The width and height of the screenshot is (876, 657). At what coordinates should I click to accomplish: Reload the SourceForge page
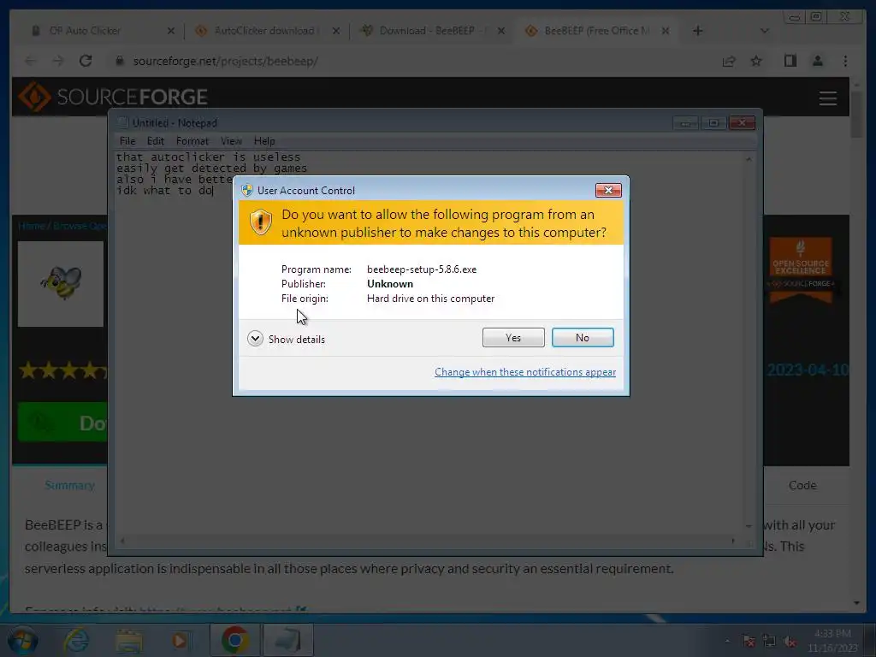click(86, 61)
